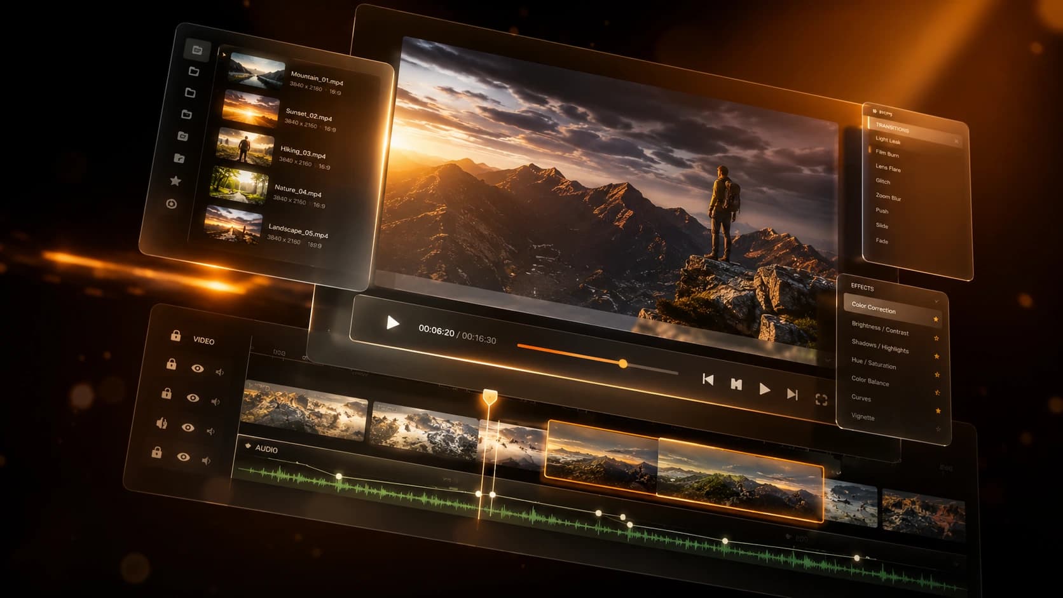Select the Fade transition
Image resolution: width=1063 pixels, height=598 pixels.
click(882, 241)
